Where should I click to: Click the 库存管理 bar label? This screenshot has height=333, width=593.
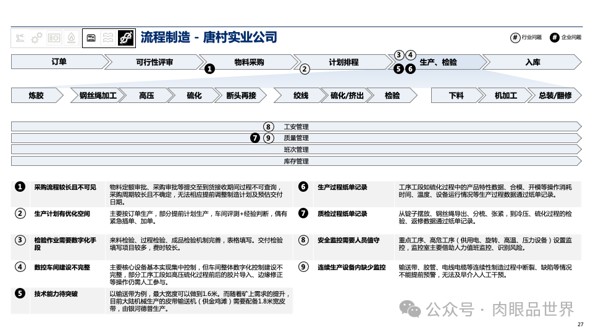pos(296,161)
